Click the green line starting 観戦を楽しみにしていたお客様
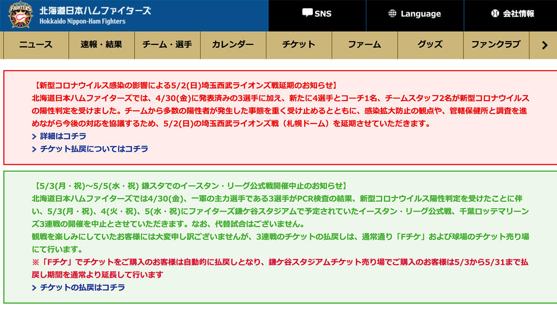 [281, 243]
